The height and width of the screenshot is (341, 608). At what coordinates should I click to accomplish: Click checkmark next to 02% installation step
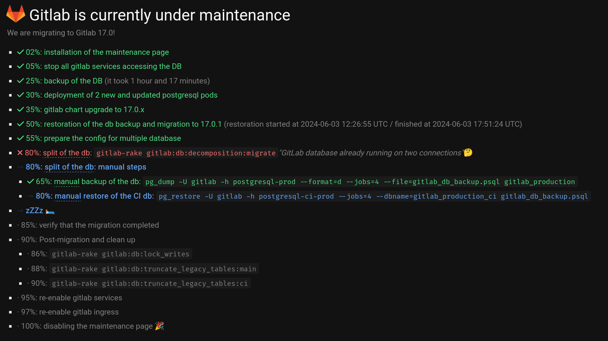click(x=20, y=52)
